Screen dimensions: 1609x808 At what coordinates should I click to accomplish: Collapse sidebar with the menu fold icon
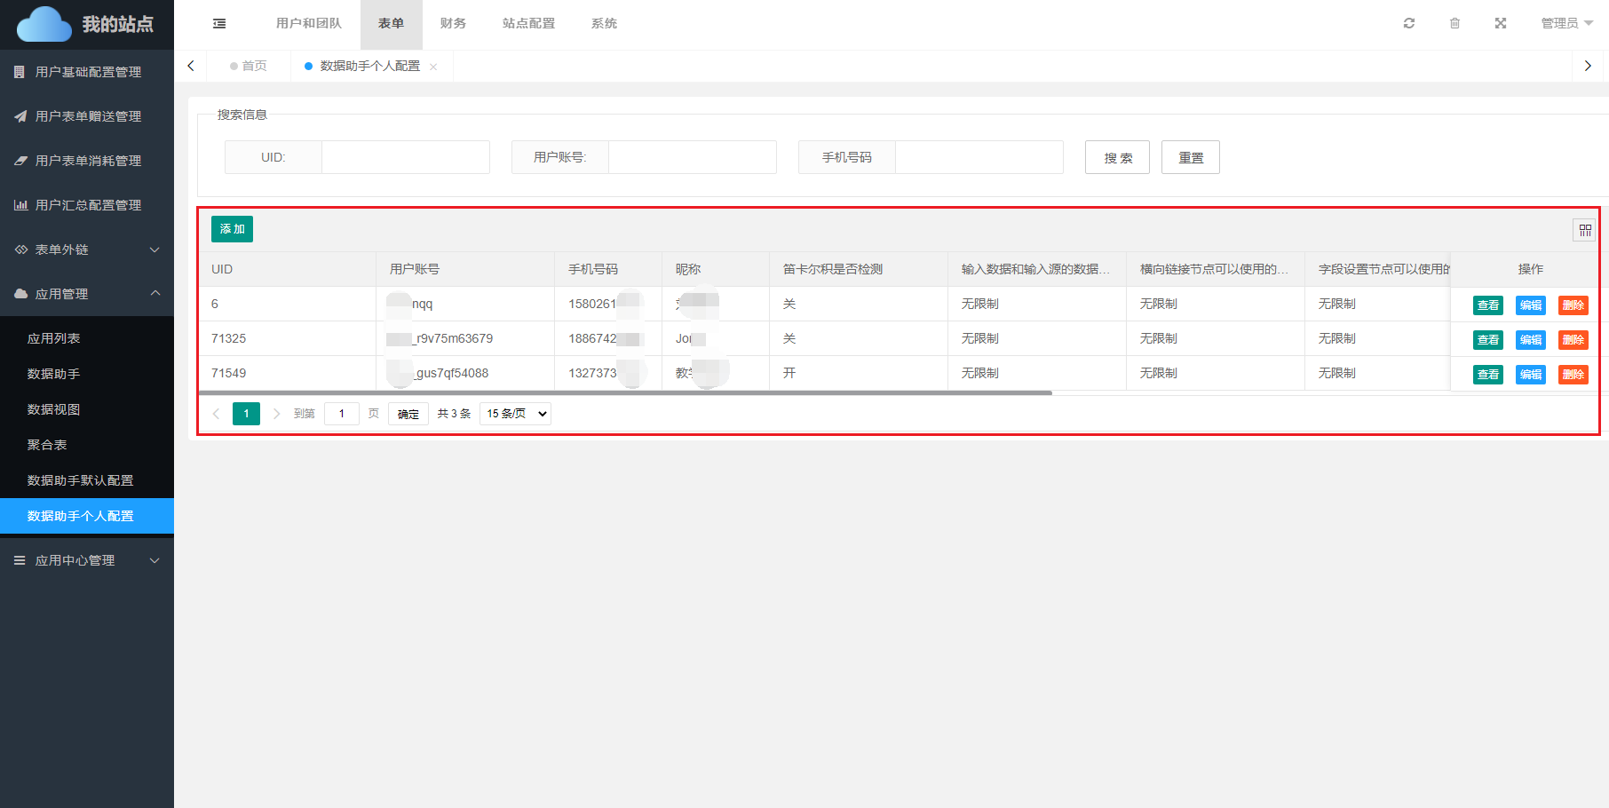pos(219,24)
